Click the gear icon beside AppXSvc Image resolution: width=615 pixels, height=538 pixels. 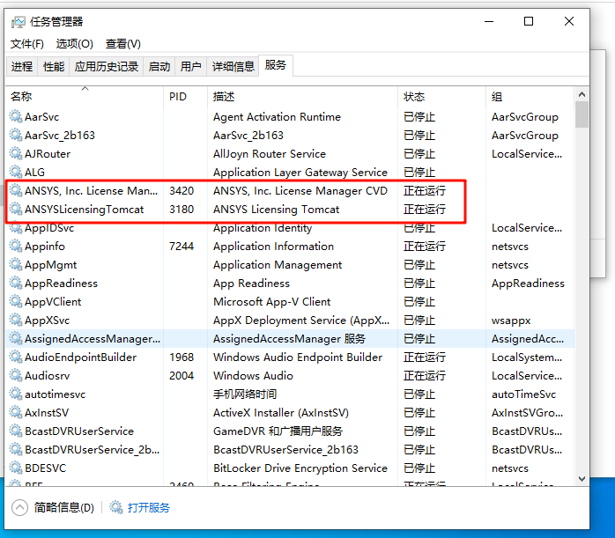point(16,320)
